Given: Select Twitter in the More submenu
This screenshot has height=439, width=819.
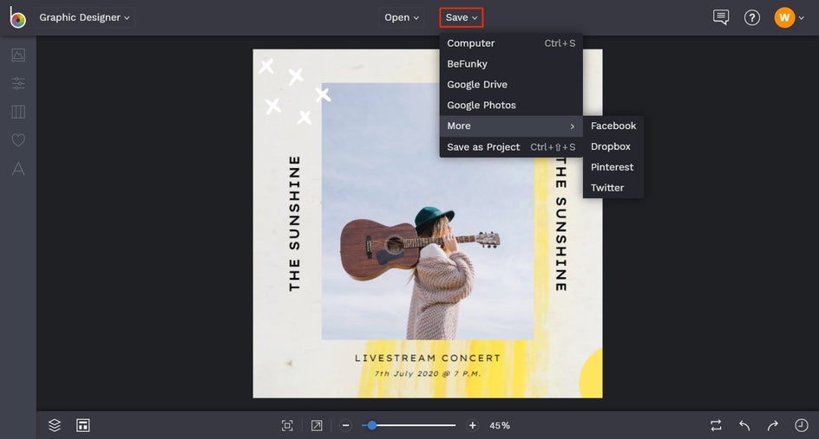Looking at the screenshot, I should (613, 188).
